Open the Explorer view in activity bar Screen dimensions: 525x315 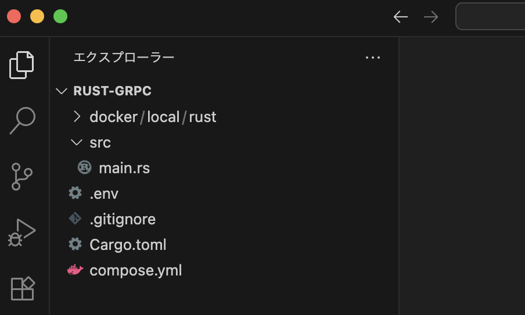[x=21, y=65]
